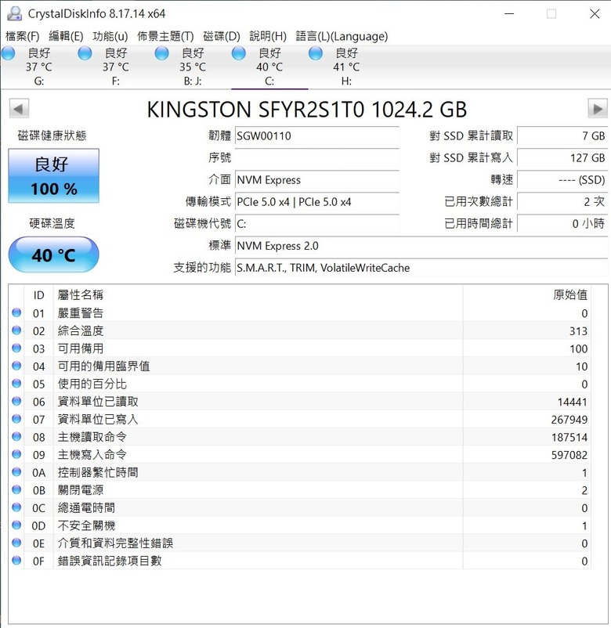Click the raw value 267949
Image resolution: width=611 pixels, height=628 pixels.
coord(569,420)
